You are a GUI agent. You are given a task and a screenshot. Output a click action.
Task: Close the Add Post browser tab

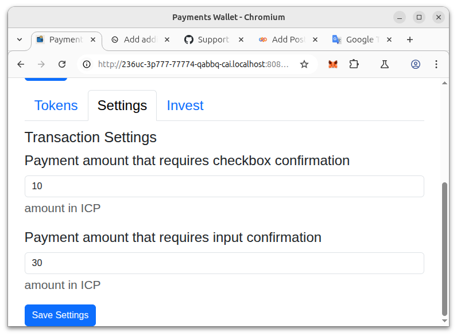click(x=315, y=40)
